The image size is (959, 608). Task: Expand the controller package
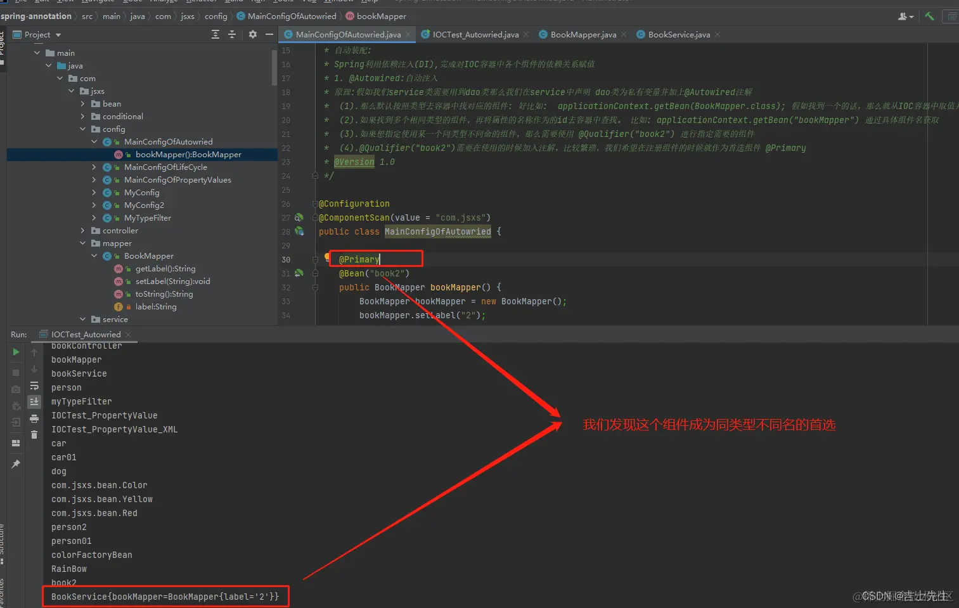point(82,230)
